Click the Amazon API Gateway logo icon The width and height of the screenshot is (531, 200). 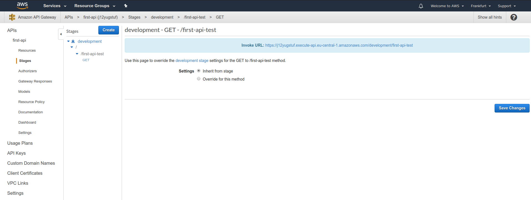12,17
